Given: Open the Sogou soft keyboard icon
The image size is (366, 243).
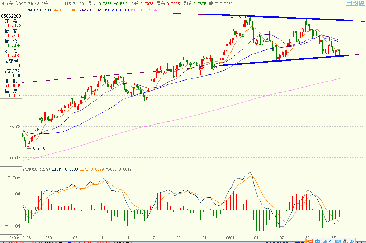Looking at the screenshot, I should pyautogui.click(x=338, y=241).
